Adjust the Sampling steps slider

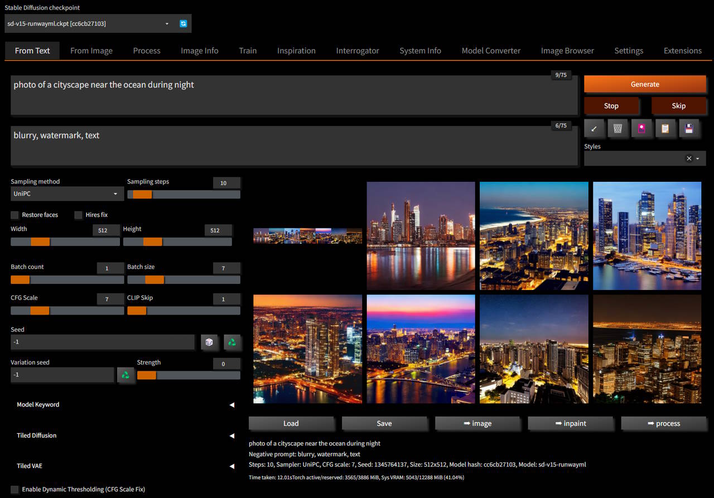pos(184,195)
